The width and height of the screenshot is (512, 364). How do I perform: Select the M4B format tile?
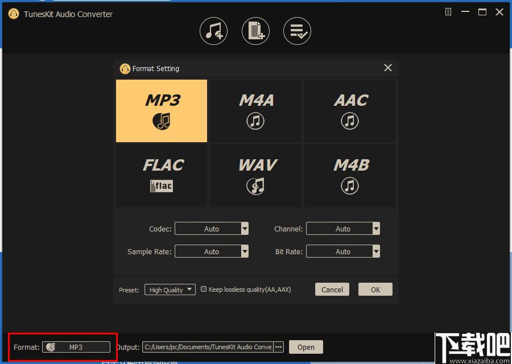[x=350, y=176]
